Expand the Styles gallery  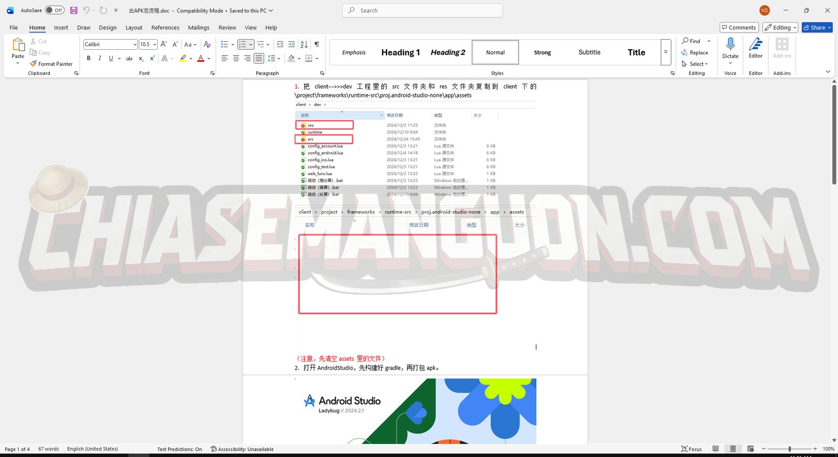pos(666,52)
